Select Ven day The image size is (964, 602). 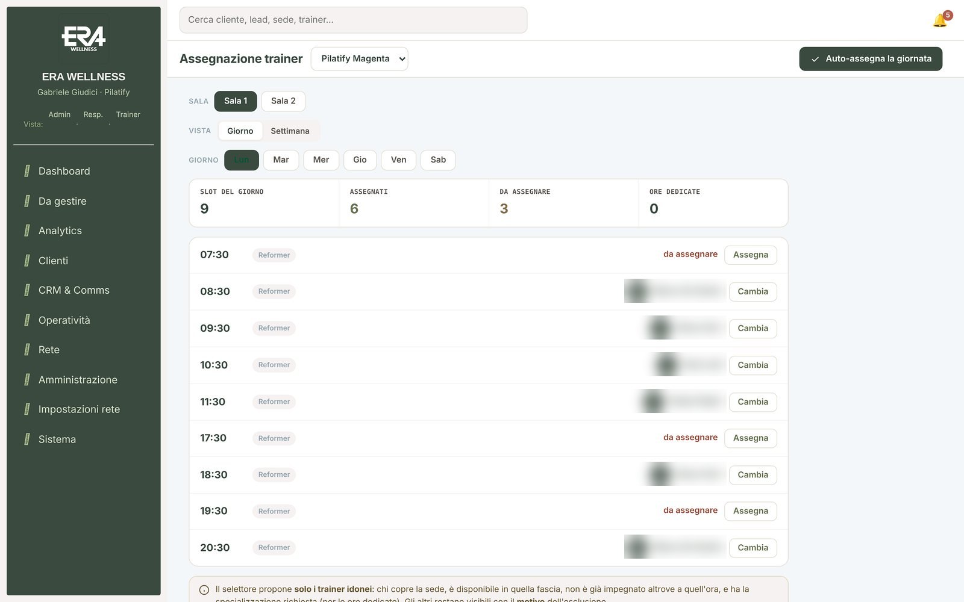(x=398, y=160)
